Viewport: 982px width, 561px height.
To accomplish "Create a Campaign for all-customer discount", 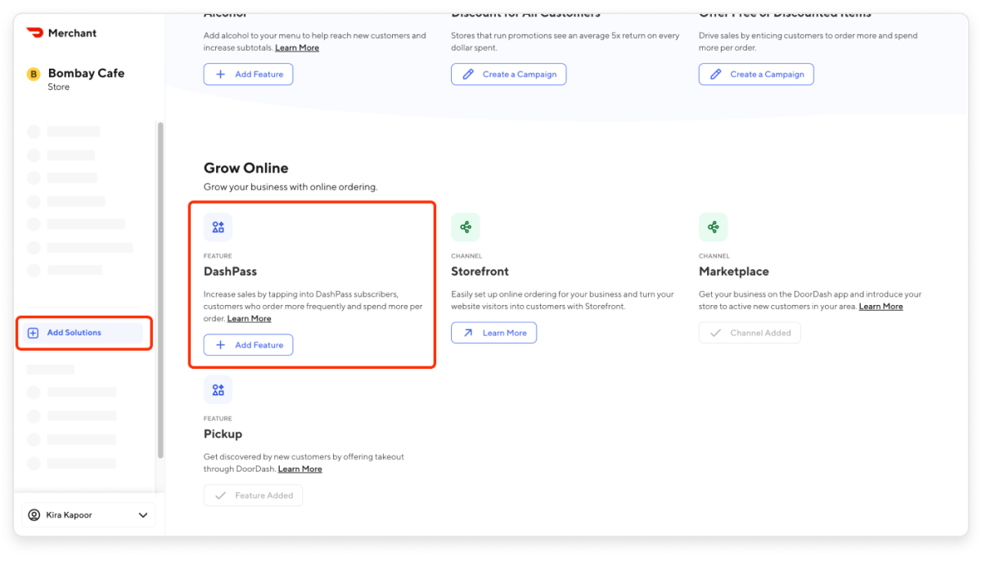I will coord(508,74).
